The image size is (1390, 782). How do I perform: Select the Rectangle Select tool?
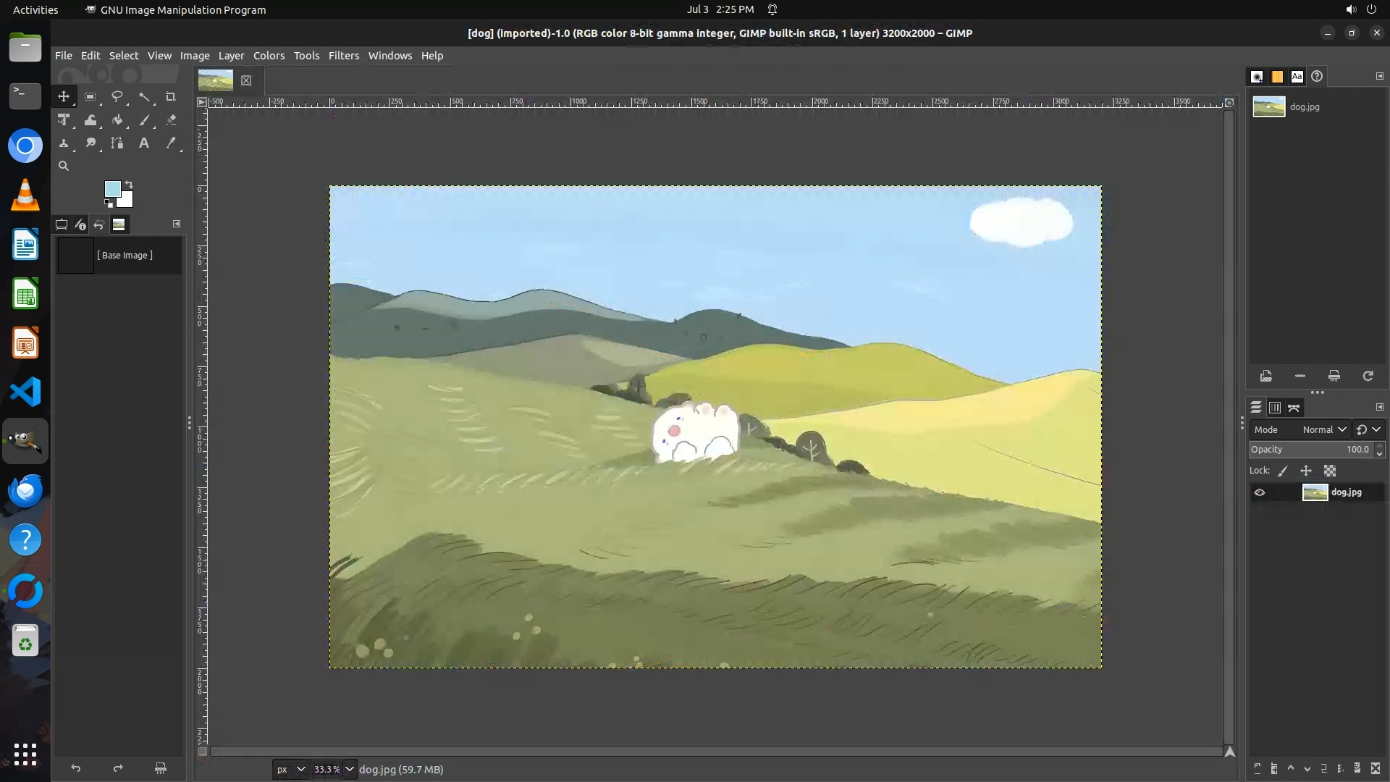pos(90,96)
